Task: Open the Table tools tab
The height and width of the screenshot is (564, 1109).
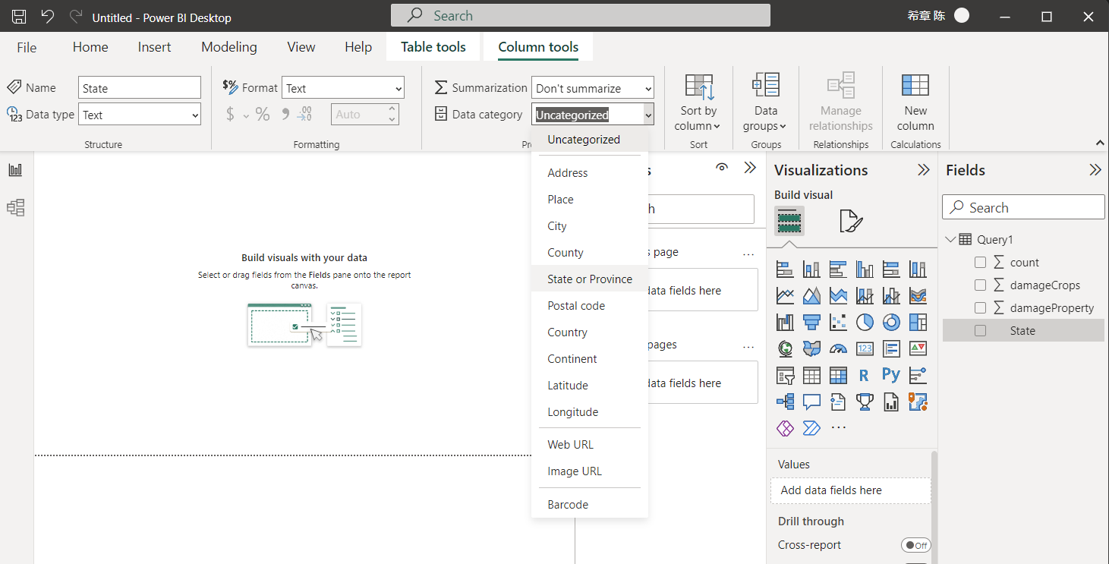Action: pos(433,47)
